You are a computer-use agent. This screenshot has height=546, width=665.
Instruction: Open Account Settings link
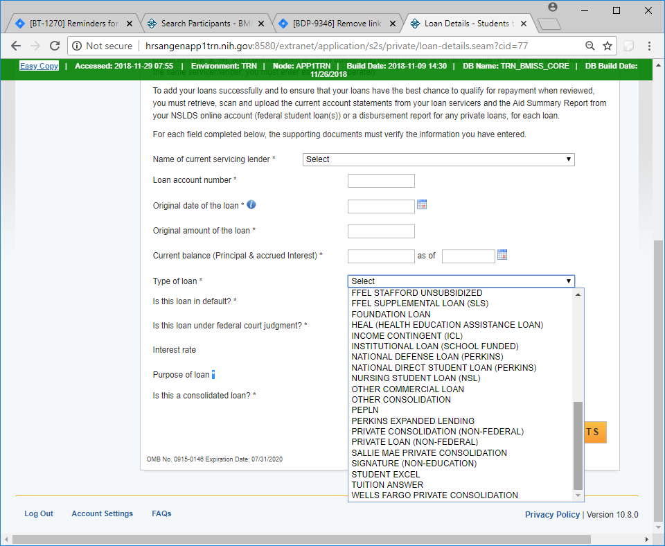[102, 513]
